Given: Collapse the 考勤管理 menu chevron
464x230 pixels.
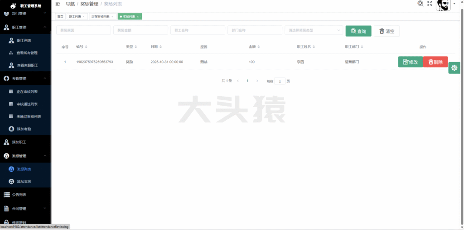Looking at the screenshot, I should click(x=45, y=78).
